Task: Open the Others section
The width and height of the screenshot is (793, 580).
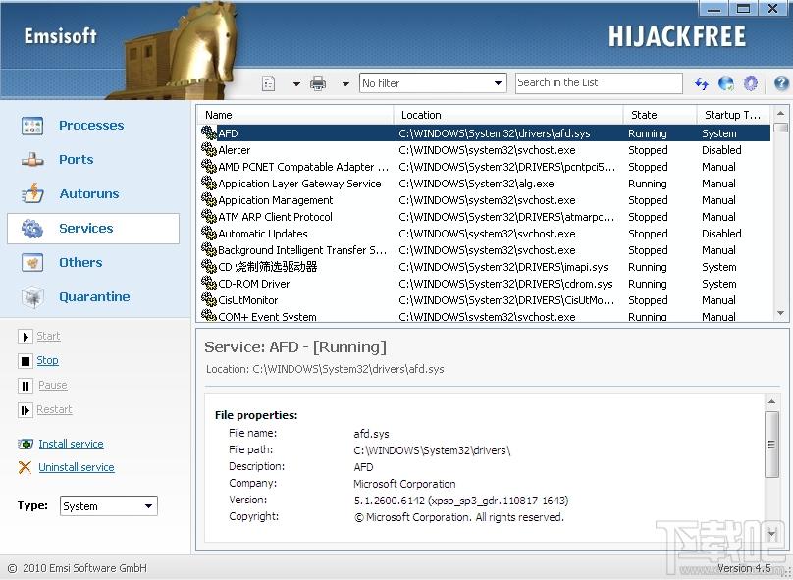Action: 80,262
